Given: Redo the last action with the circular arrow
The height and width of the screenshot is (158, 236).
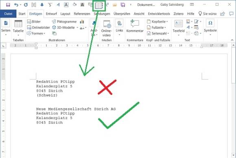Looking at the screenshot, I should (x=26, y=5).
